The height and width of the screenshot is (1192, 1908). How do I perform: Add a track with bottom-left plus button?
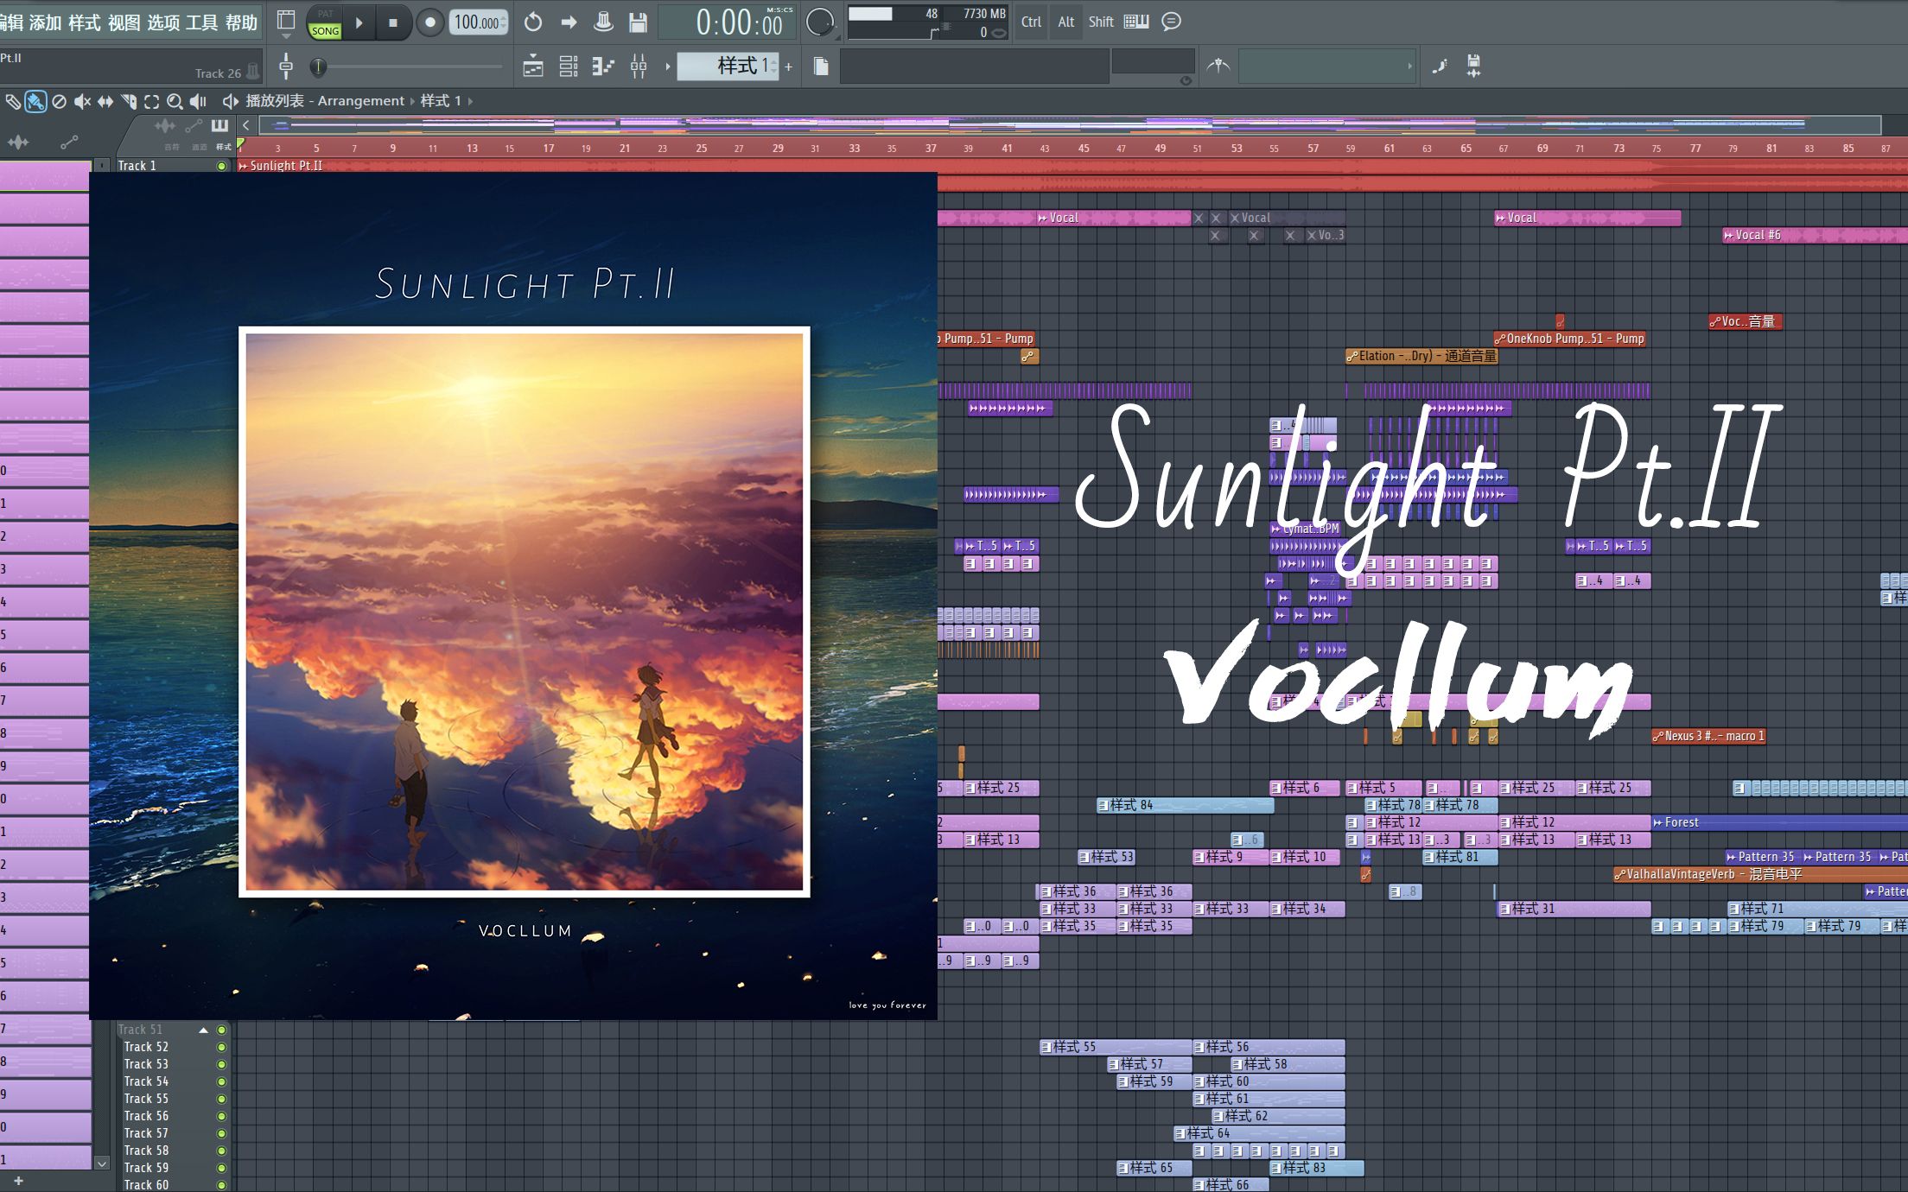pos(18,1180)
